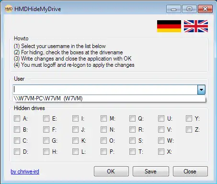Check the C: drive box
The height and width of the screenshot is (184, 217).
17,141
